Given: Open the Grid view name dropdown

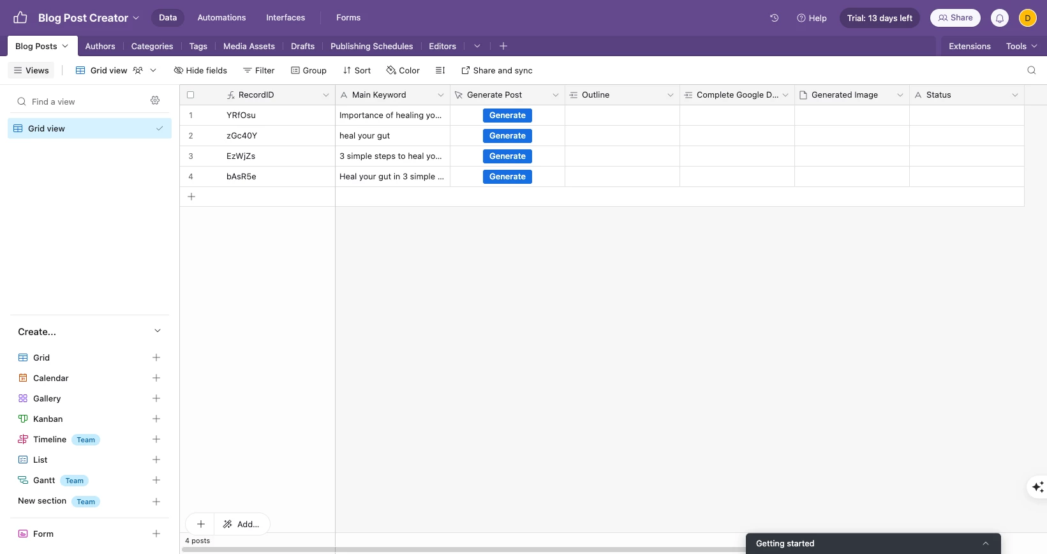Looking at the screenshot, I should point(116,70).
